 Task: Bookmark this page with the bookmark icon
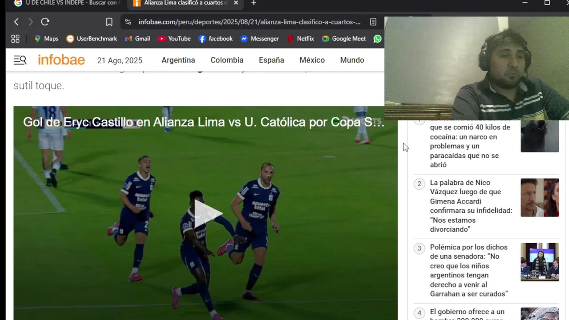[x=109, y=22]
